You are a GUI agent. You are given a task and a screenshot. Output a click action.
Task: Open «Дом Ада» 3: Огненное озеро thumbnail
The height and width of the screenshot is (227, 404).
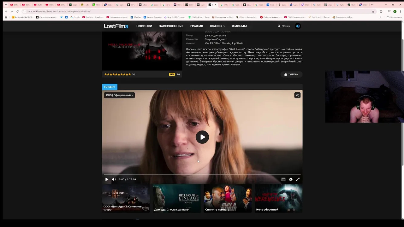[126, 198]
